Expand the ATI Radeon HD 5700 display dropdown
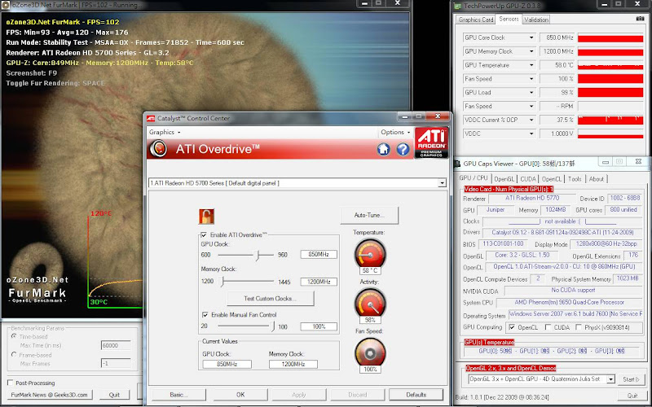Screen dimensions: 652x407 click(442, 183)
